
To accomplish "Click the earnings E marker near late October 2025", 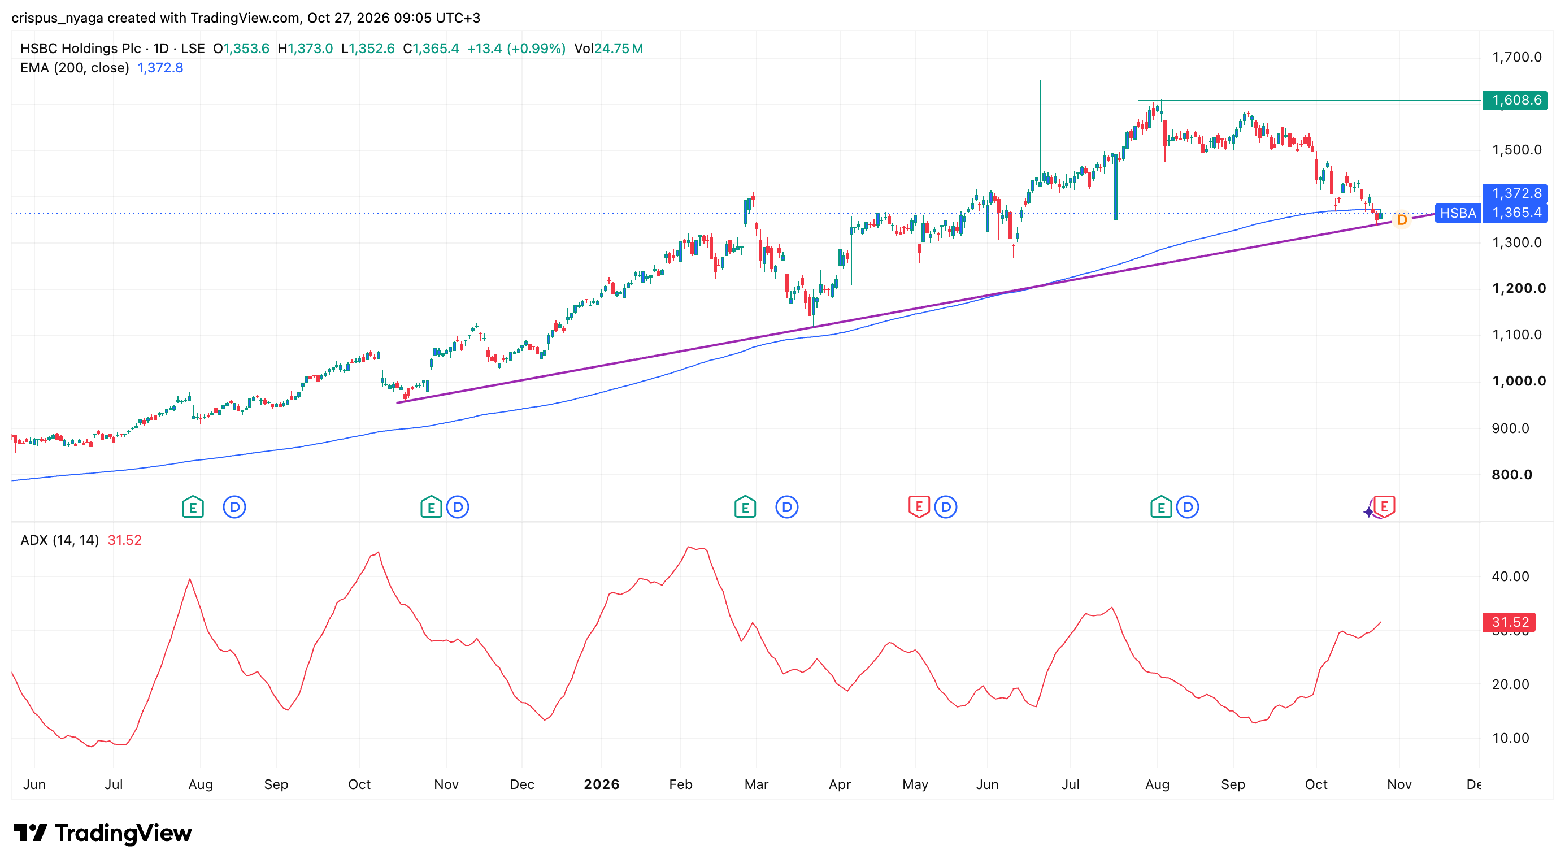I will [x=431, y=507].
